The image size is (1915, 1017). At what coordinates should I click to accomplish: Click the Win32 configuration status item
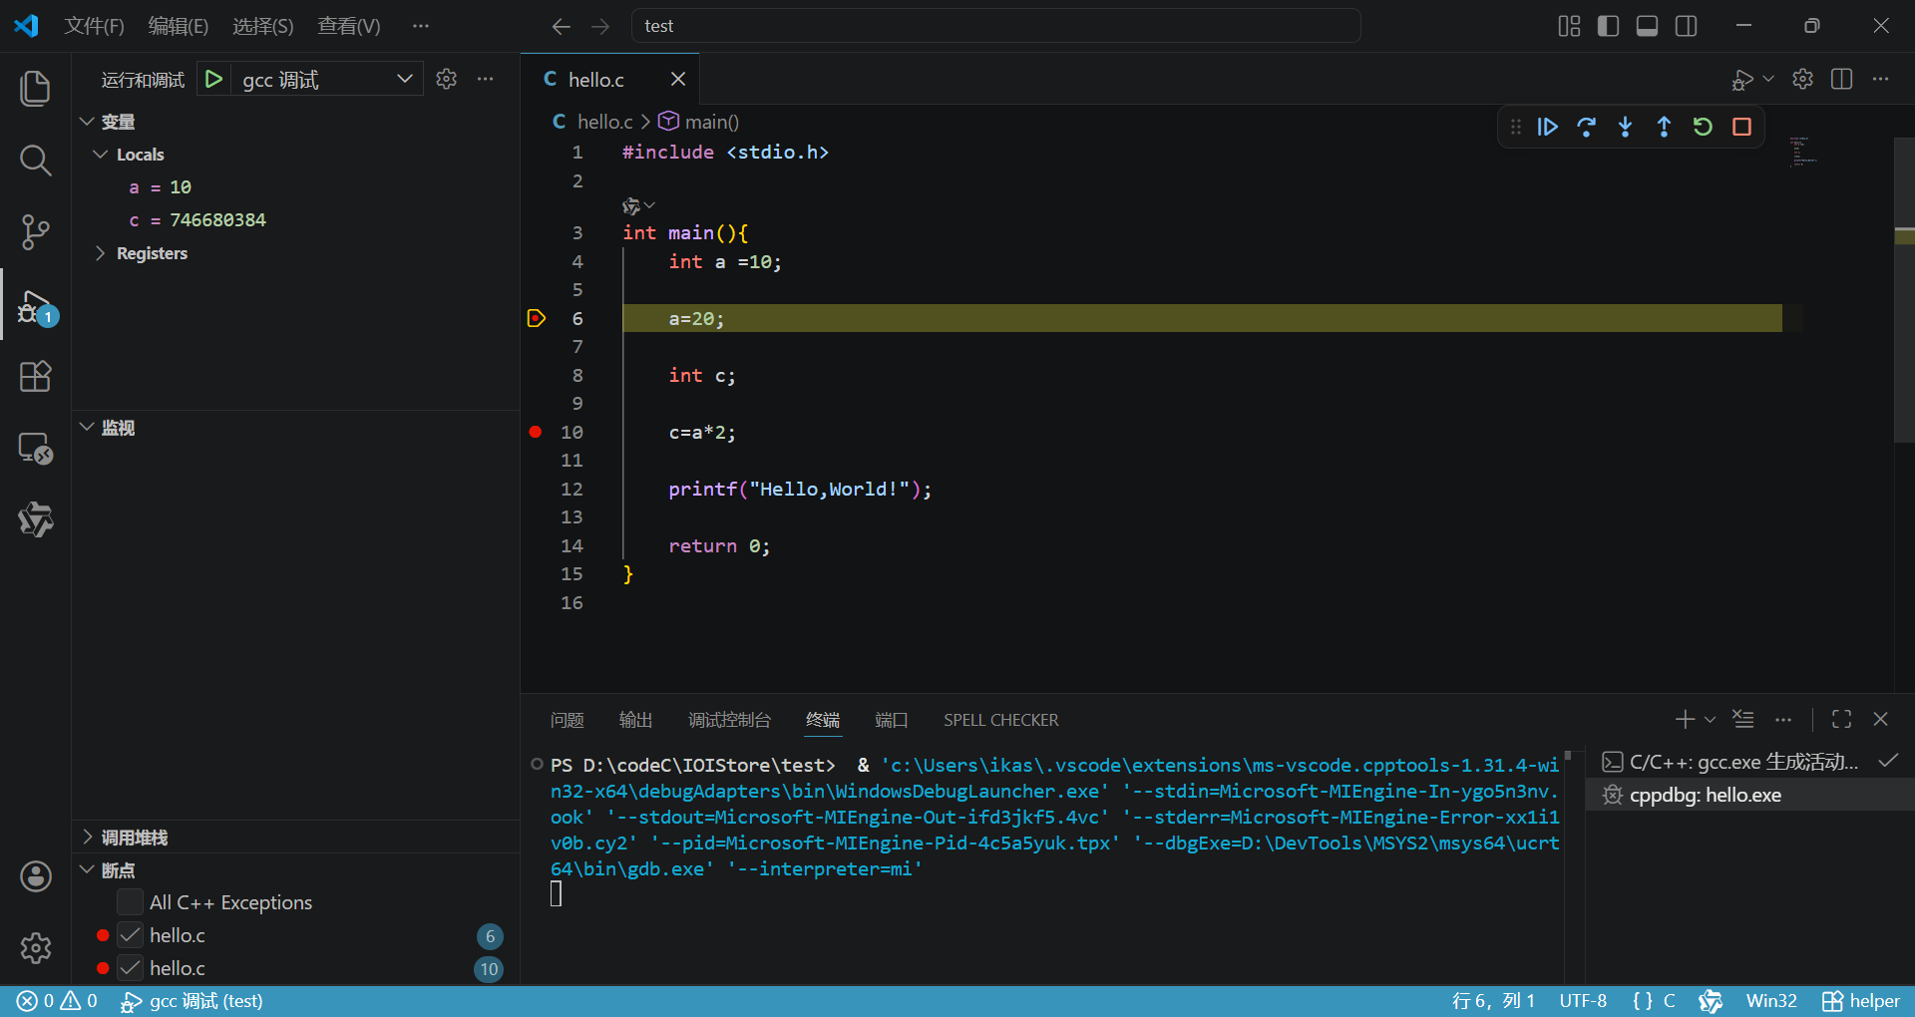(1771, 1001)
